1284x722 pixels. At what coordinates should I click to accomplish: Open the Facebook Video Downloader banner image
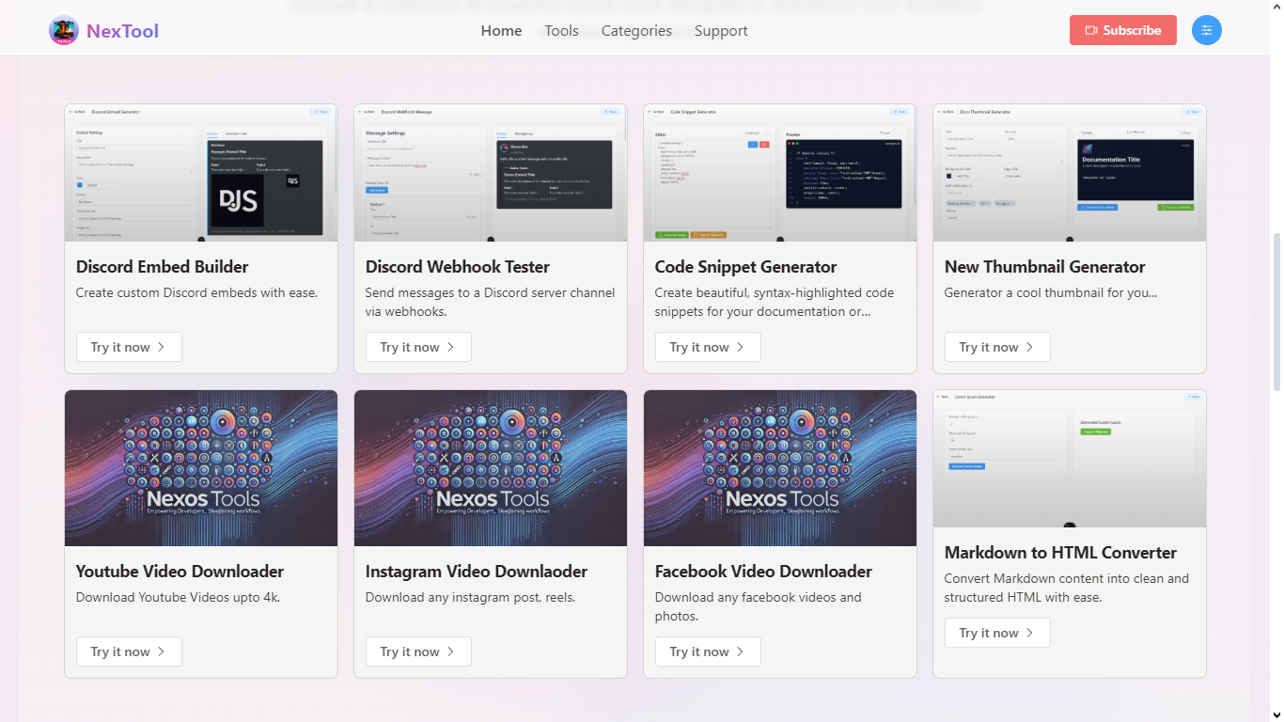(x=780, y=468)
